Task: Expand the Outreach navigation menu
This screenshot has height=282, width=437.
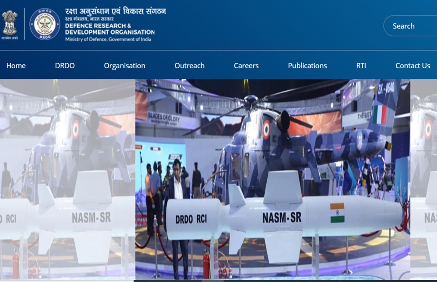Action: click(x=189, y=66)
